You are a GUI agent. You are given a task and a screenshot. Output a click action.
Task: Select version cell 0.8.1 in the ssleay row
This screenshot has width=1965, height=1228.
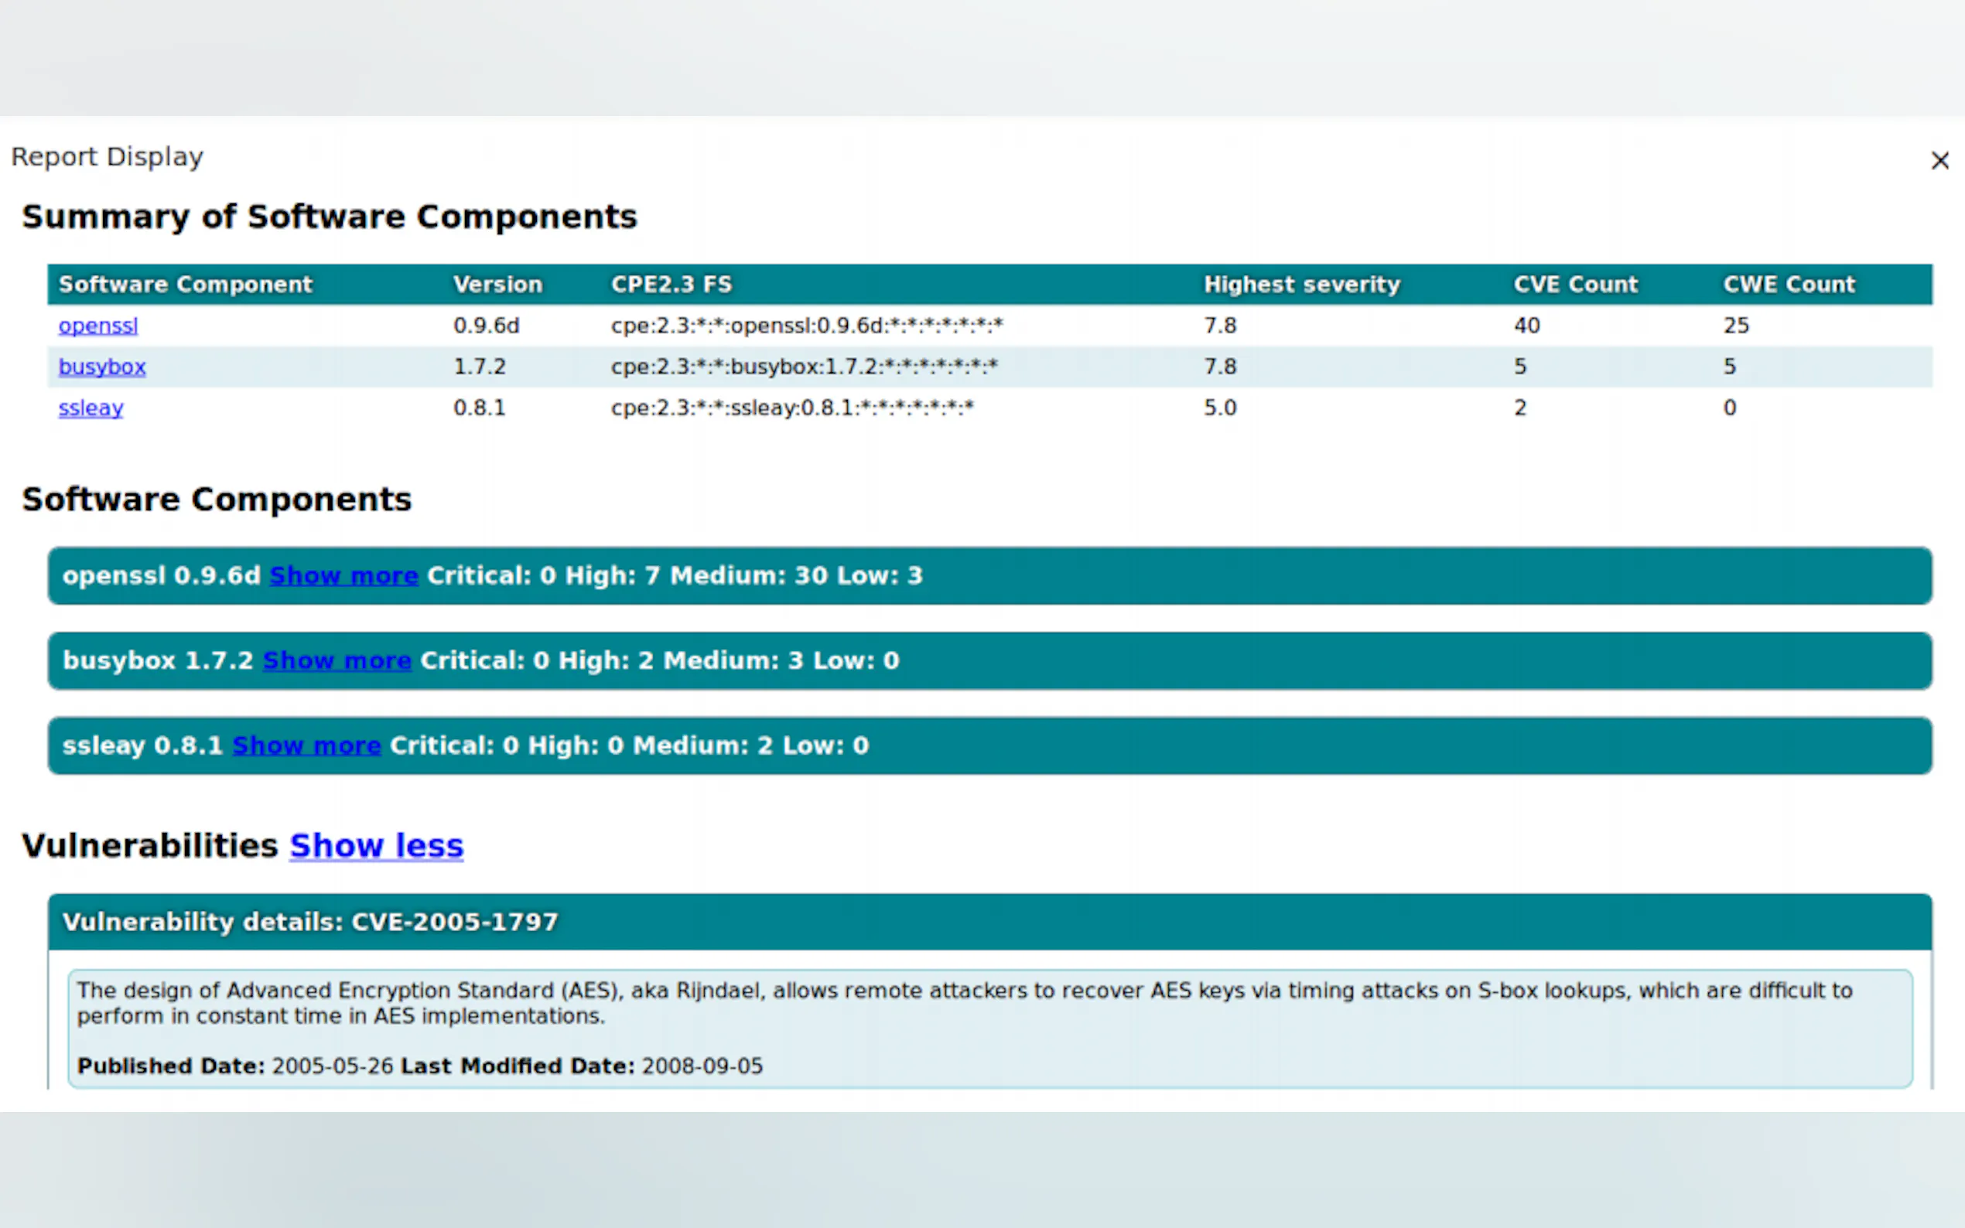point(480,408)
